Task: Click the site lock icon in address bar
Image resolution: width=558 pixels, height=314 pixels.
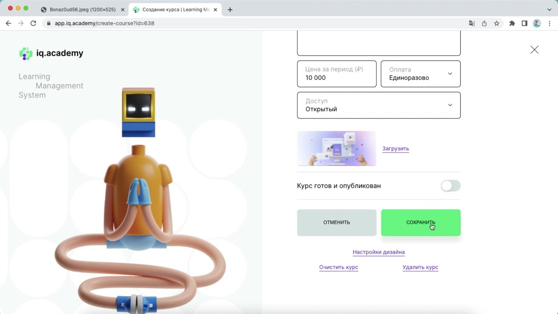Action: 48,23
